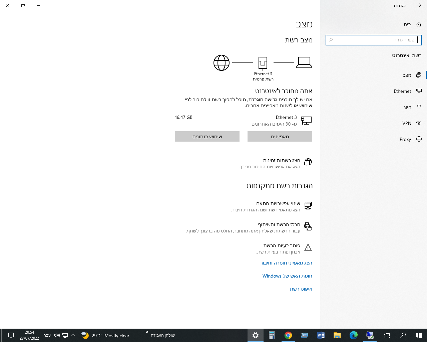Click the network tray icon

tap(65, 335)
